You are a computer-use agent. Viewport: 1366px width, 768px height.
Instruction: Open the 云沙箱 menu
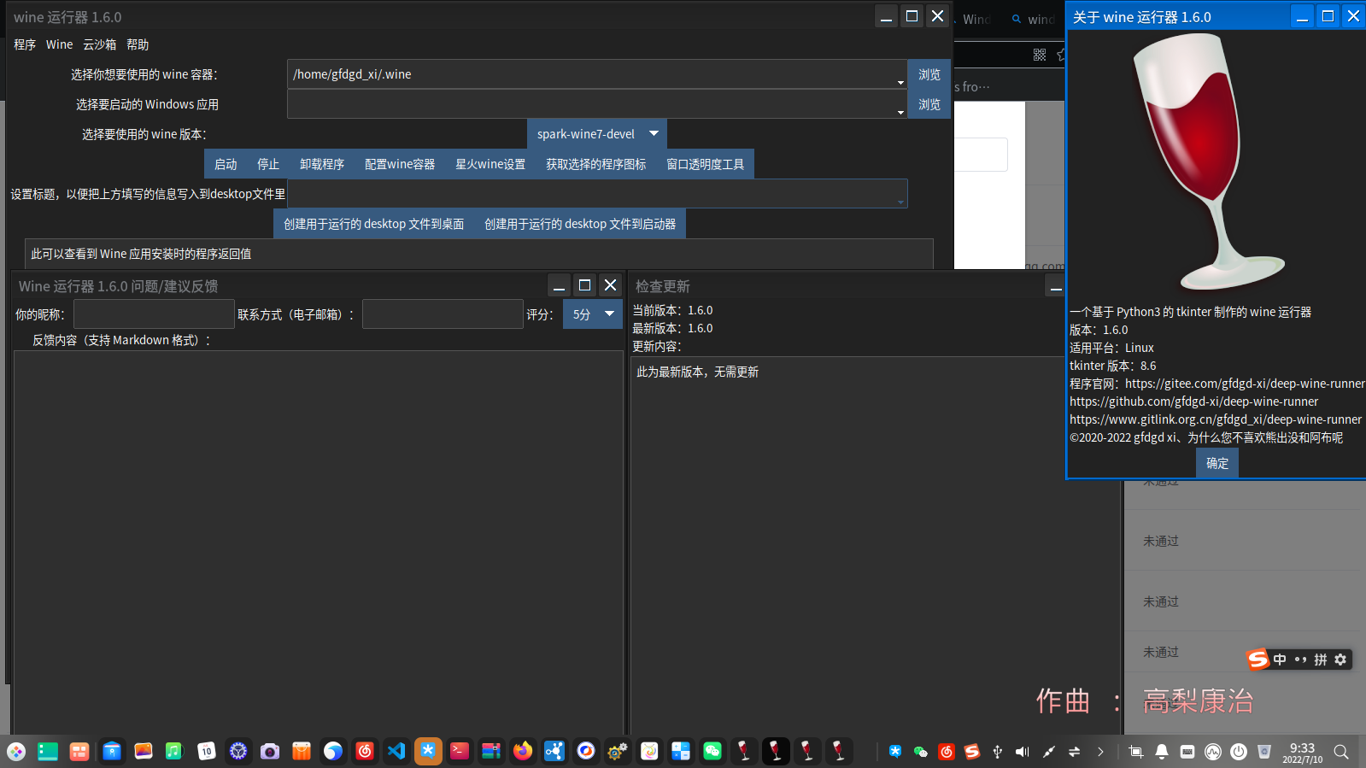click(99, 44)
